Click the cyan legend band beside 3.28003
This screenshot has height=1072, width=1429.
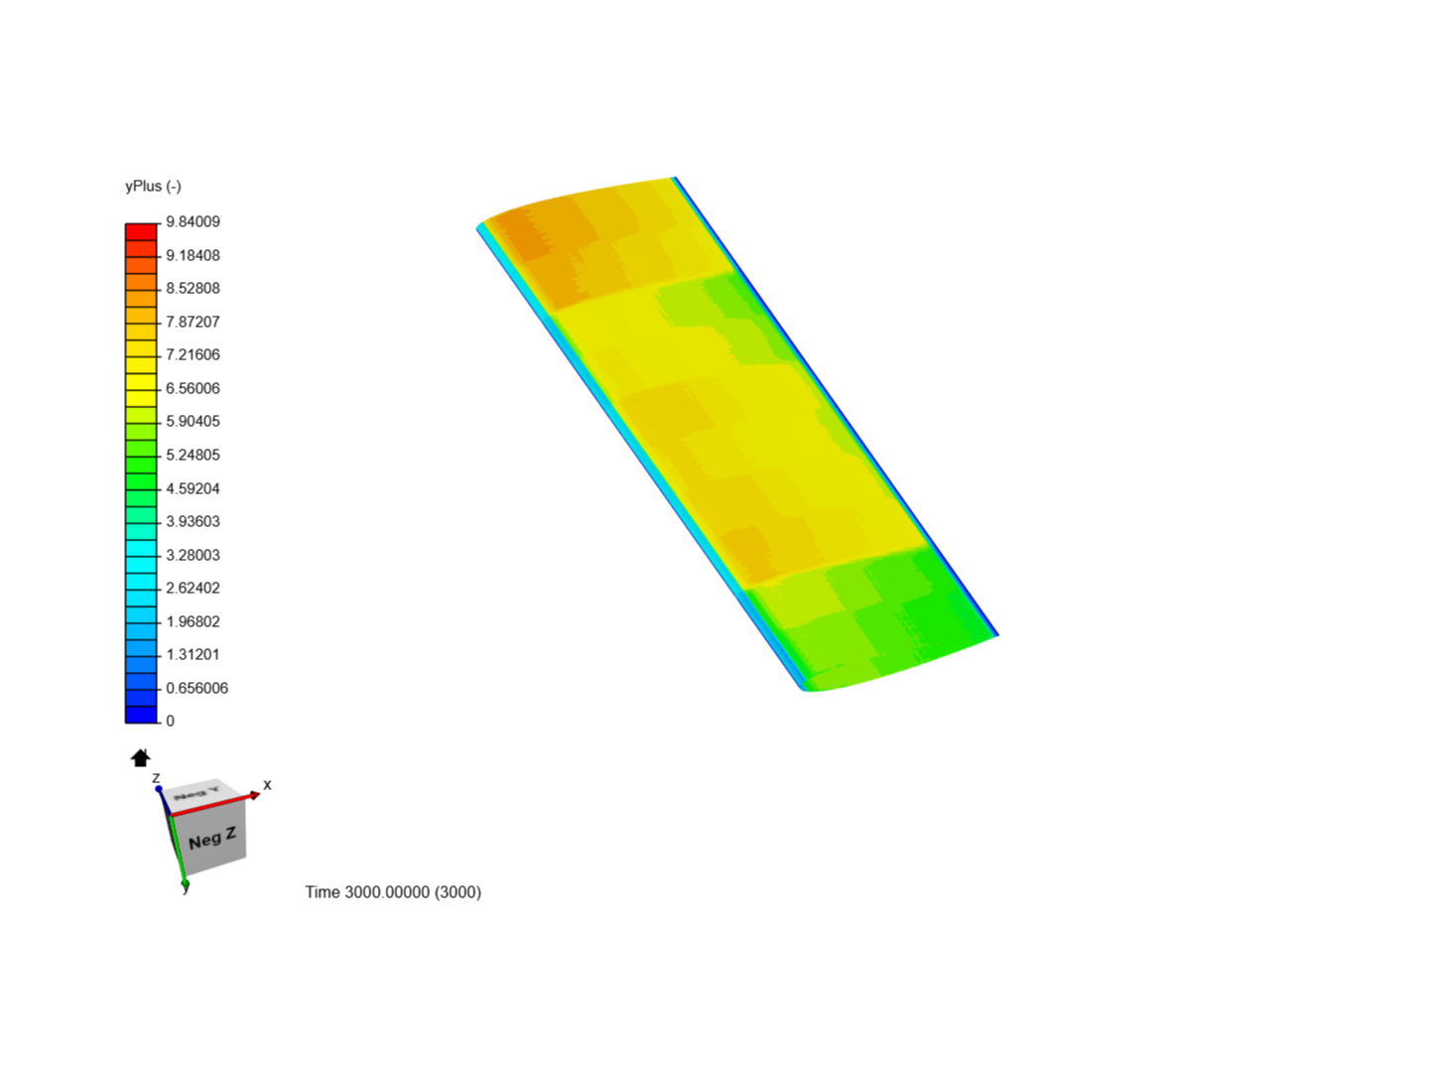[x=141, y=548]
